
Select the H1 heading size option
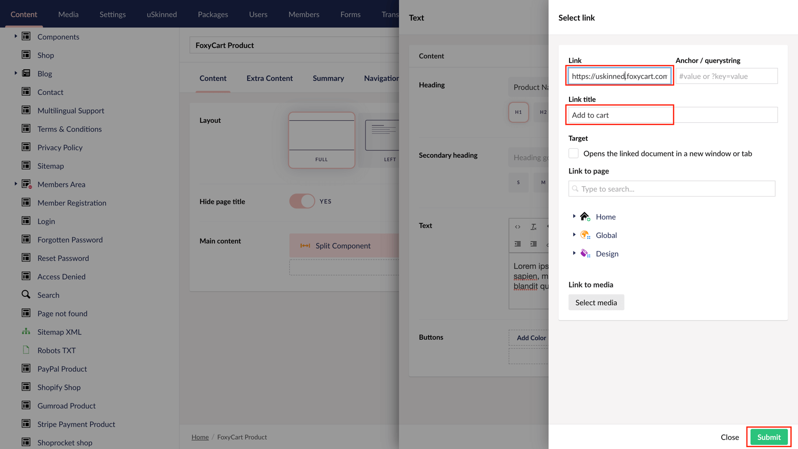[x=519, y=112]
